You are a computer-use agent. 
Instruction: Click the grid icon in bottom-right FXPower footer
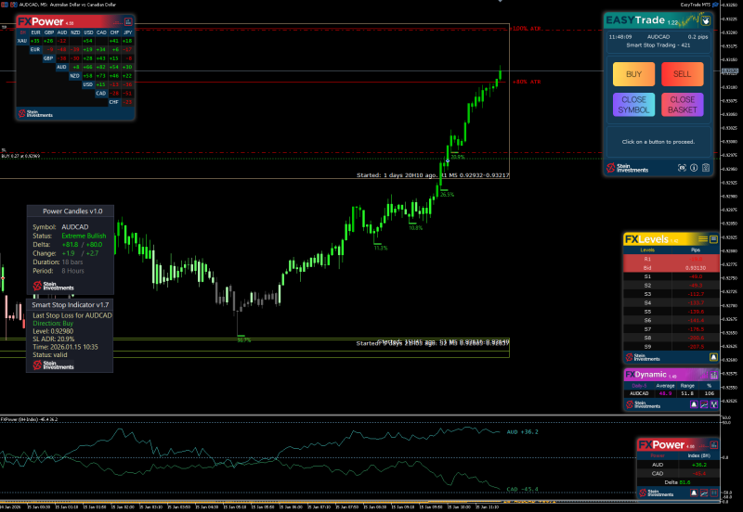pos(714,493)
